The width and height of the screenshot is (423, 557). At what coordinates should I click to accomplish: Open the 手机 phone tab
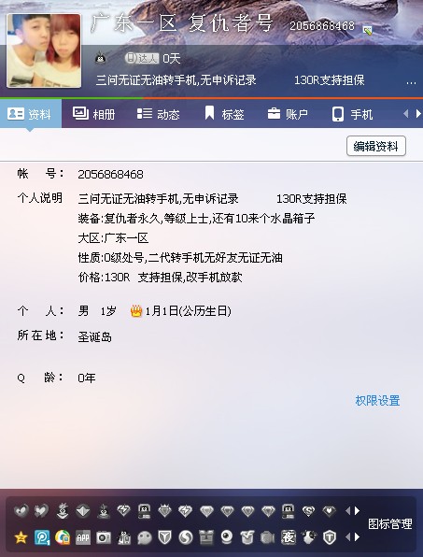[352, 114]
